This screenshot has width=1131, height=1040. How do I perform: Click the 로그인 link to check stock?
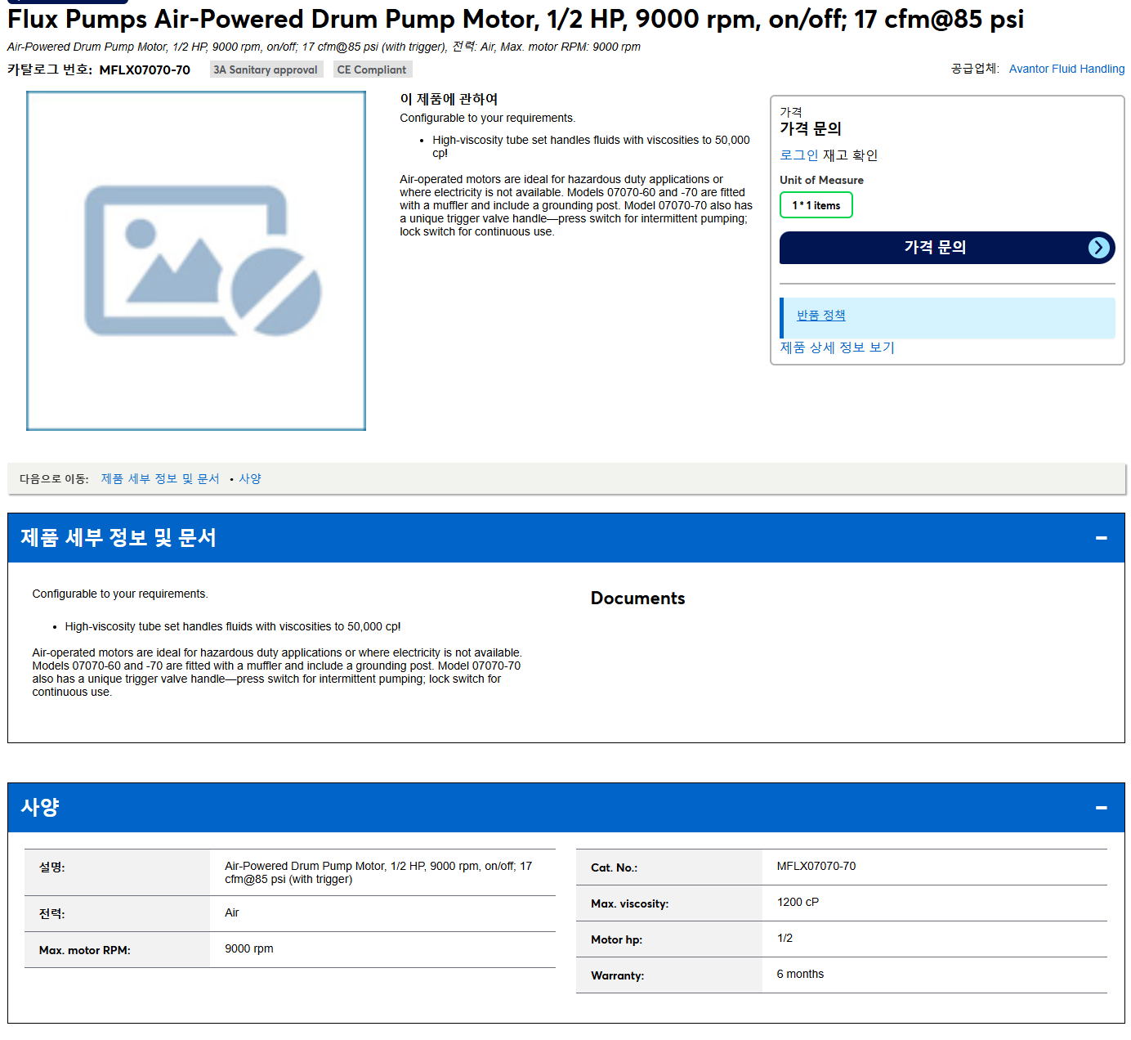(798, 155)
